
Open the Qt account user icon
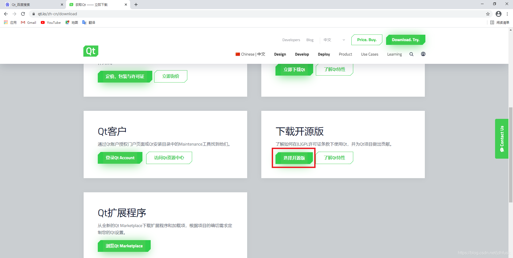point(423,54)
